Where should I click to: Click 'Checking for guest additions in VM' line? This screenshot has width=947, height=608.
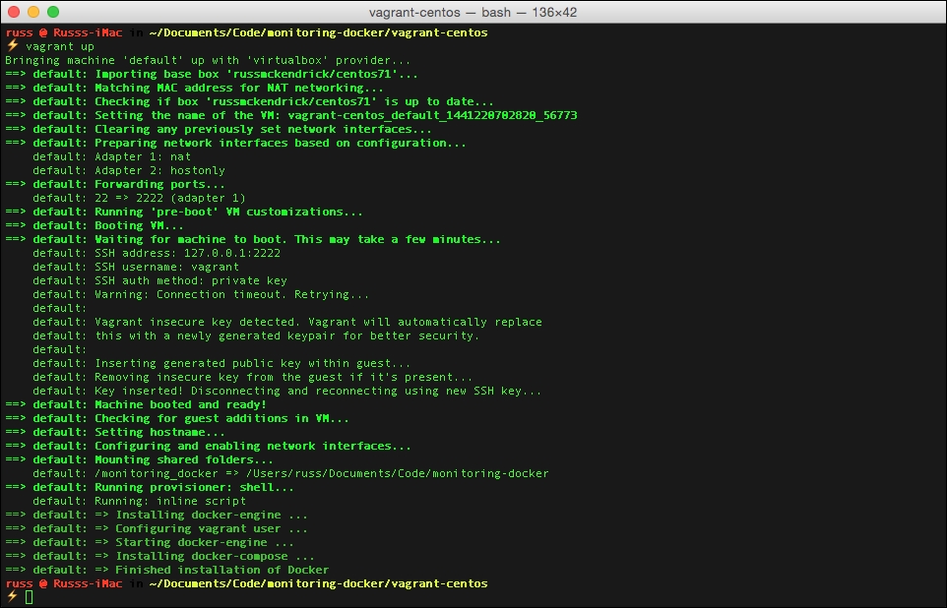pos(177,418)
